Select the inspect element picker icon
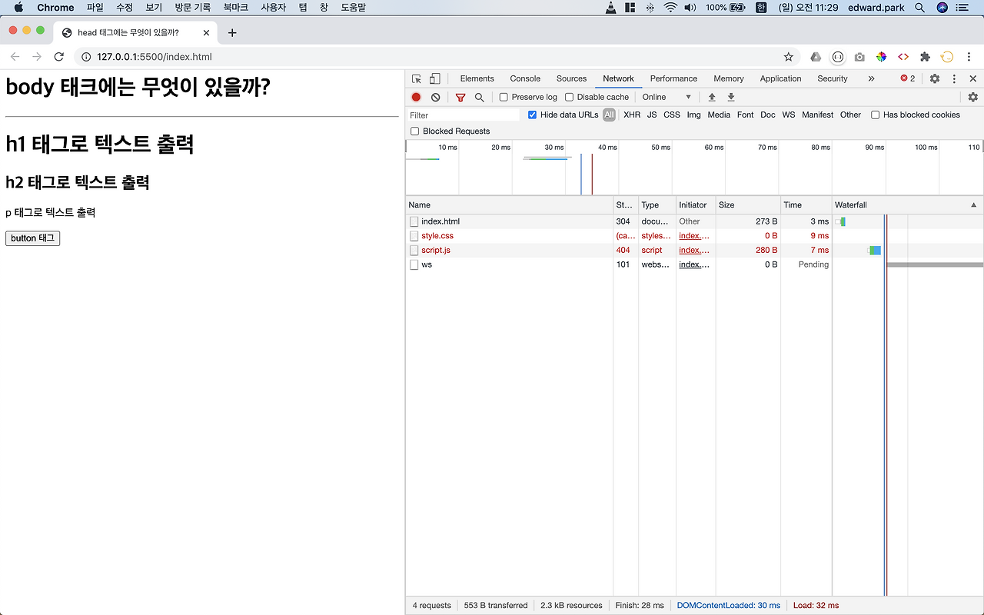This screenshot has height=615, width=984. [417, 78]
